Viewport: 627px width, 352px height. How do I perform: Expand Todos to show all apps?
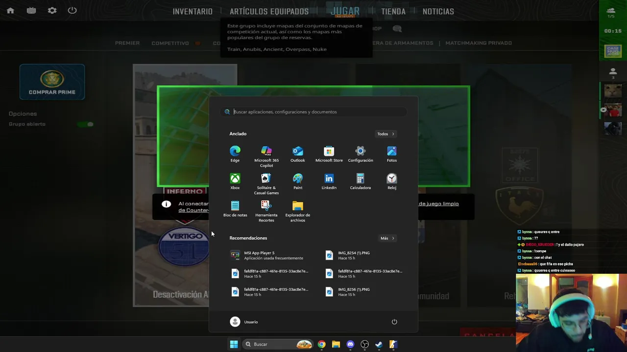tap(386, 134)
